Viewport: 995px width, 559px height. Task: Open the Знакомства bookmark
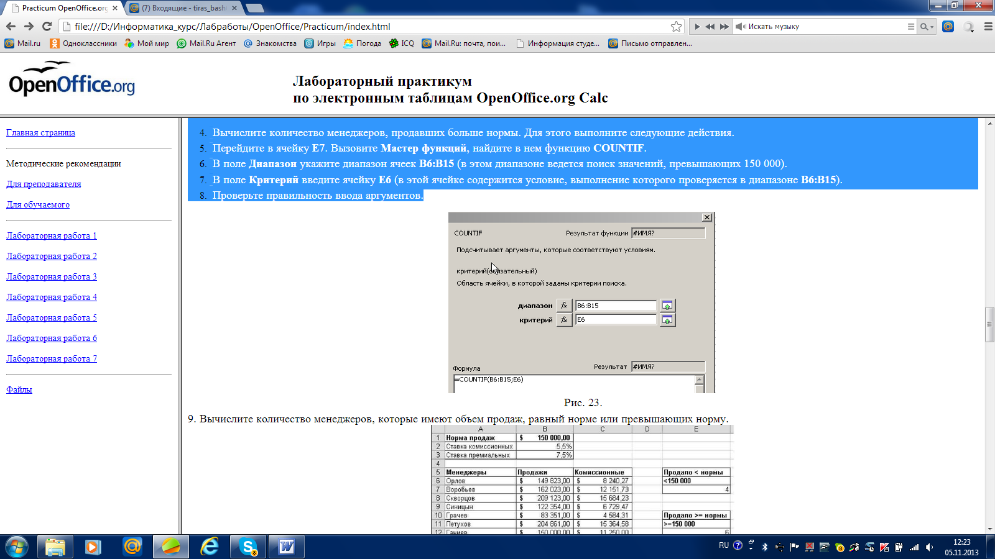pyautogui.click(x=270, y=43)
